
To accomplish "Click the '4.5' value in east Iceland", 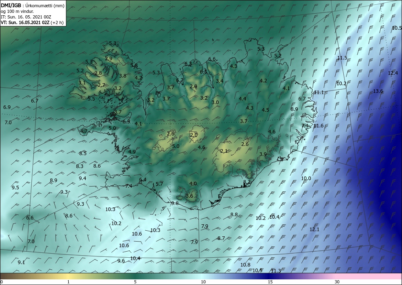I will point(265,110).
